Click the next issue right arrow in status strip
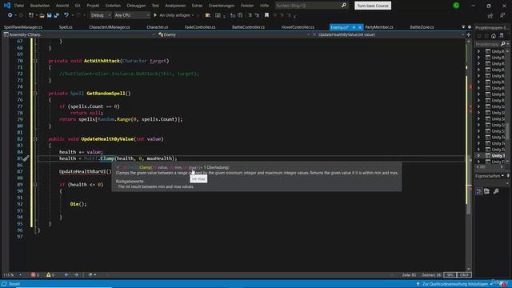512x288 pixels. pyautogui.click(x=76, y=275)
